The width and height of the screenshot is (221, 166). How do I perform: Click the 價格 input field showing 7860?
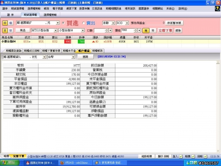127,30
